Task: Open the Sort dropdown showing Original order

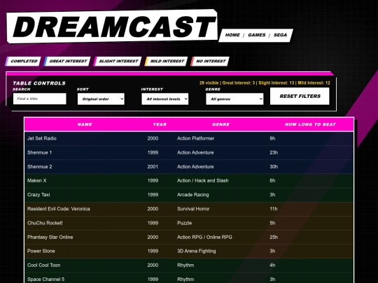Action: coord(101,99)
